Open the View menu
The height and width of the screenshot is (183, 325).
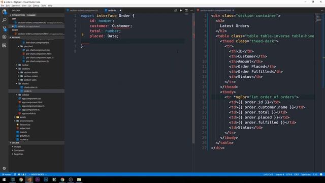point(24,6)
